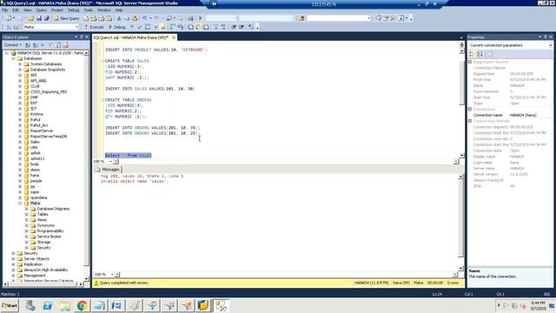Click the Object Explorer horizontal scrollbar
556x313 pixels.
click(43, 284)
